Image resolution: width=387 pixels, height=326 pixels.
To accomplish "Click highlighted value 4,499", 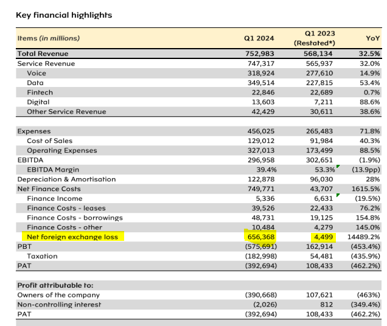I will 323,237.
